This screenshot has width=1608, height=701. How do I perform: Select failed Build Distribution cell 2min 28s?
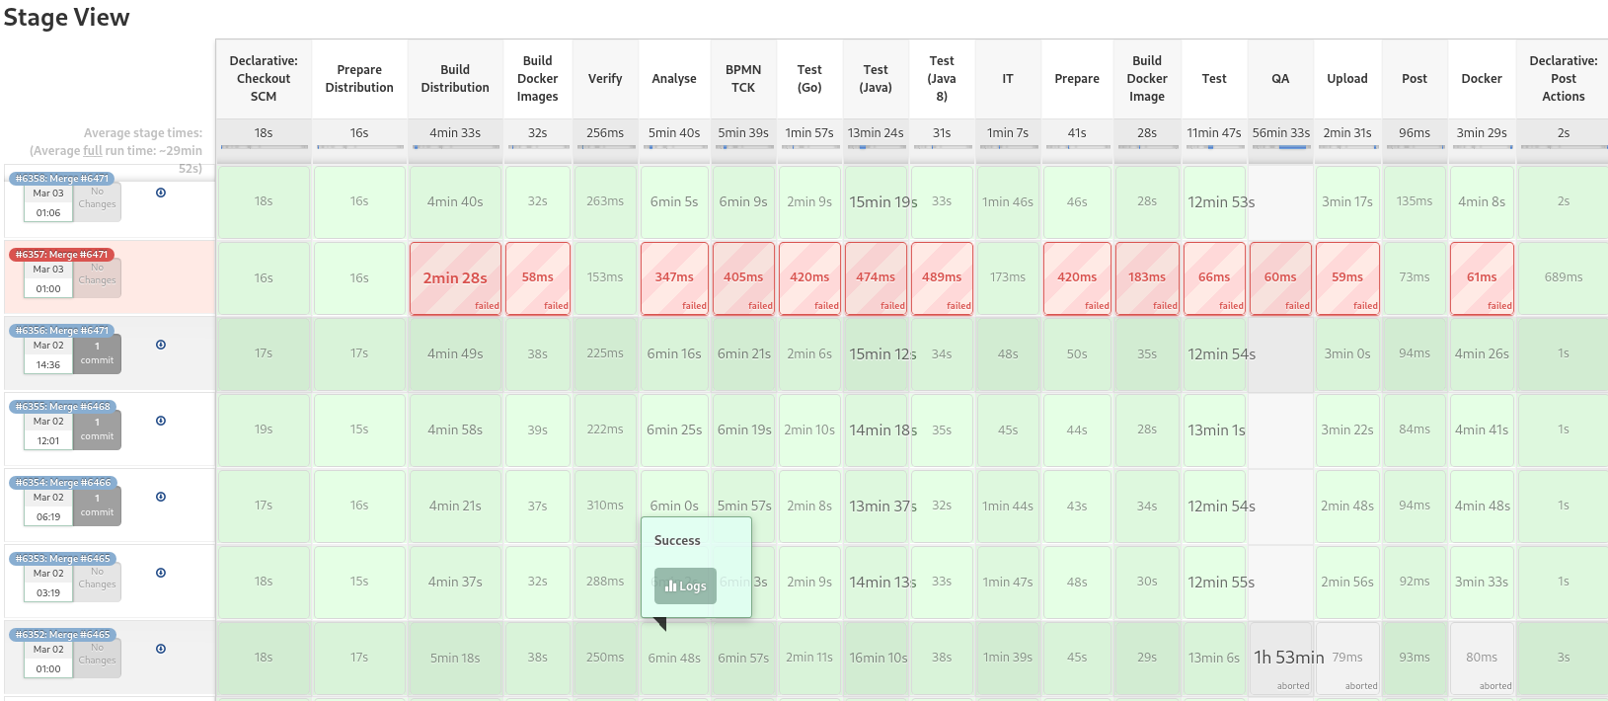455,278
